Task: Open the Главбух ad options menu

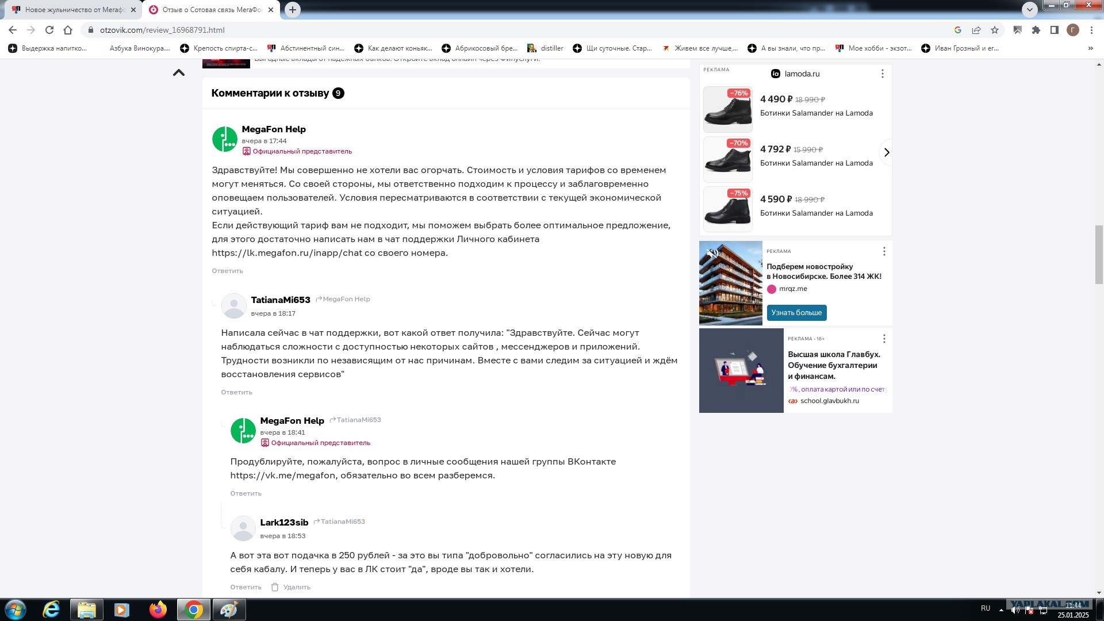Action: [884, 339]
